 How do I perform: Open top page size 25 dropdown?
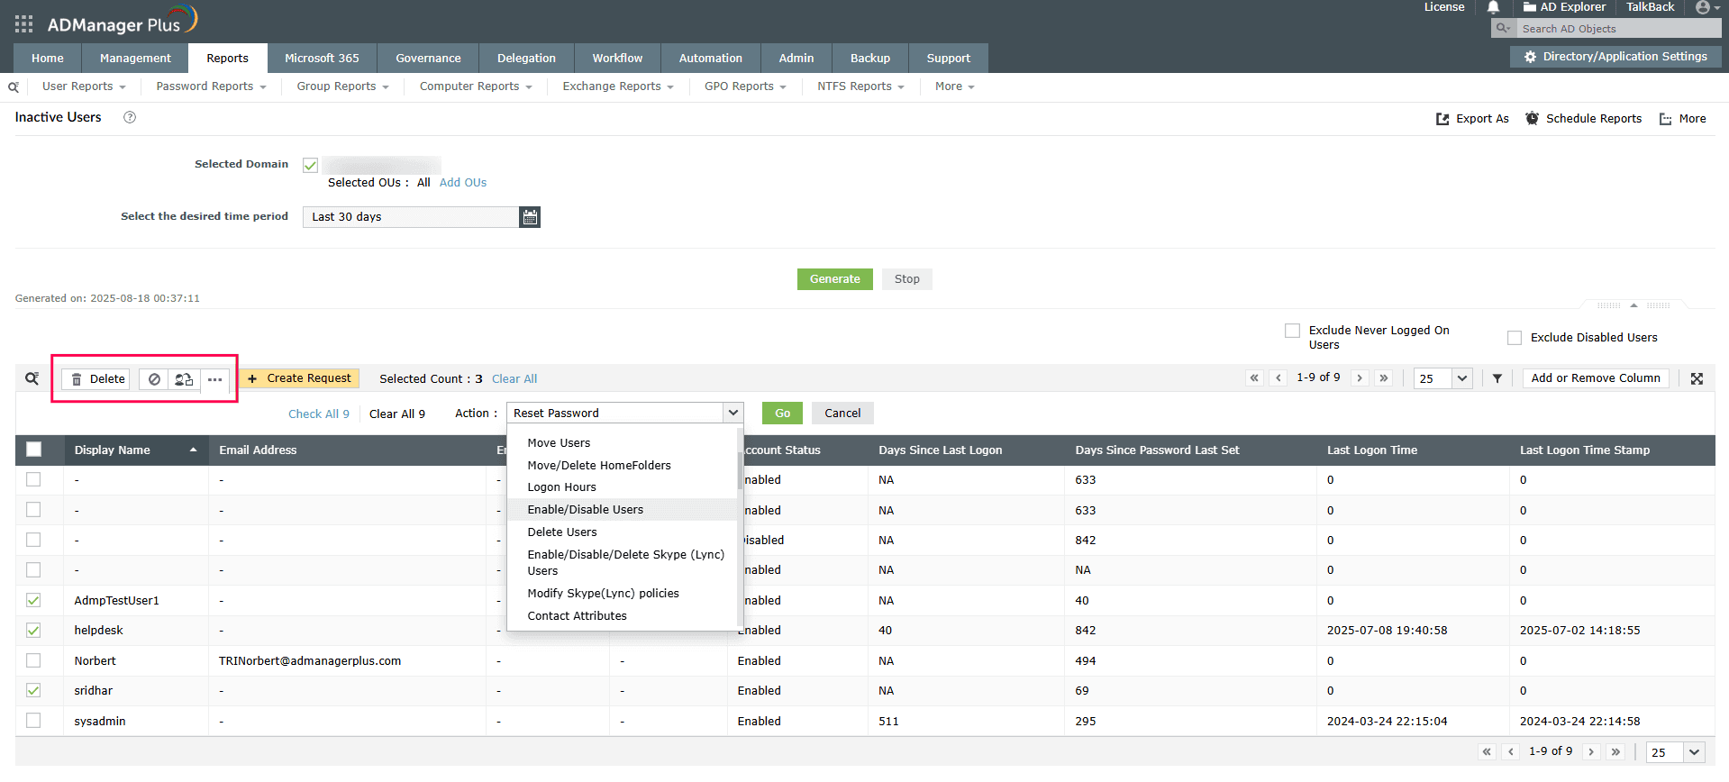pyautogui.click(x=1443, y=378)
